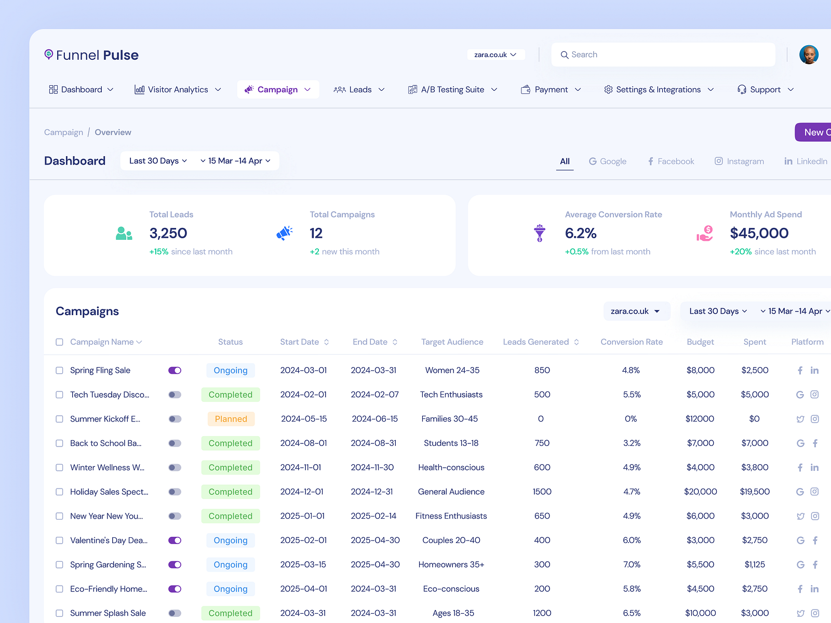Open the Last 30 Days filter dropdown
Image resolution: width=831 pixels, height=623 pixels.
(x=157, y=160)
